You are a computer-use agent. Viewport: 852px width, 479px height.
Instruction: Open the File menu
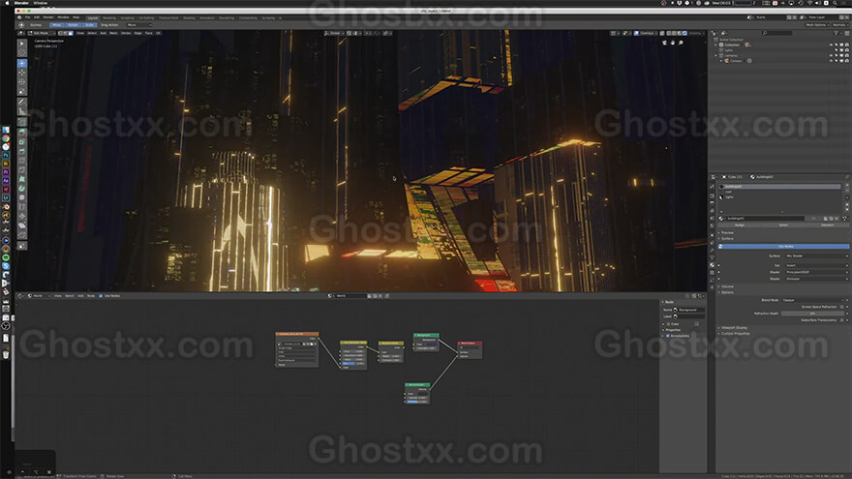pos(28,17)
